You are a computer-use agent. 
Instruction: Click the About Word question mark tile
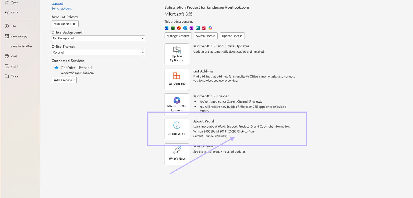pos(177,129)
